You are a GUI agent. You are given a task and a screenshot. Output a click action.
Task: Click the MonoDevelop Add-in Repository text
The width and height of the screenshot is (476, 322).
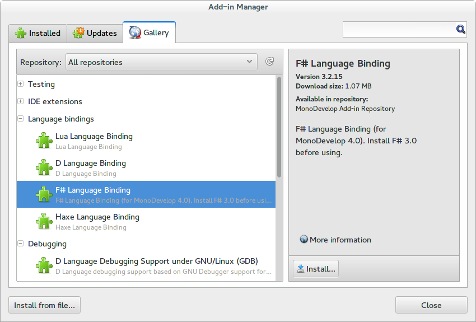tap(345, 109)
